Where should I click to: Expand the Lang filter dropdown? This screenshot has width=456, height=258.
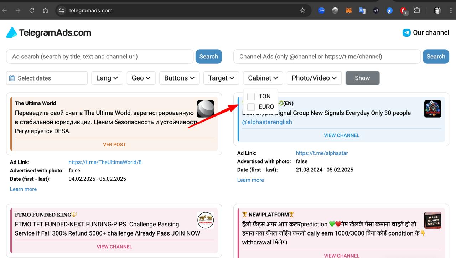[107, 78]
